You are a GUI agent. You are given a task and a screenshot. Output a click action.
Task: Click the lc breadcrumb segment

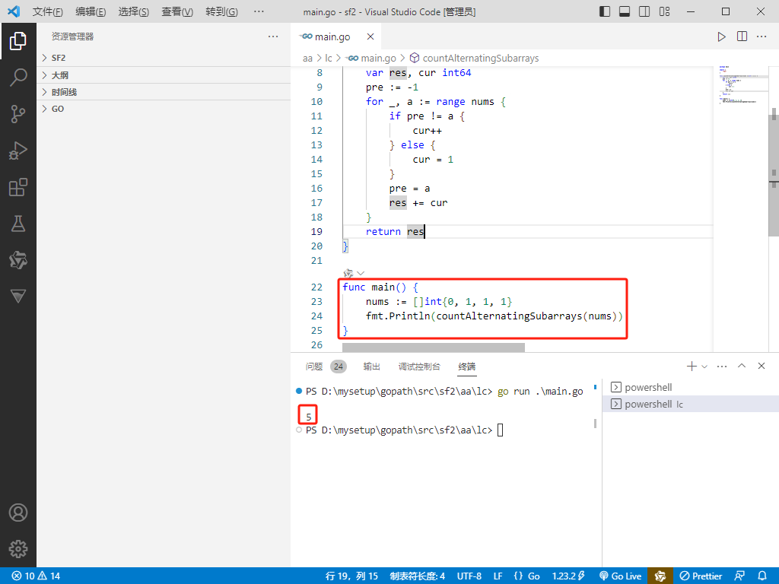[x=329, y=58]
